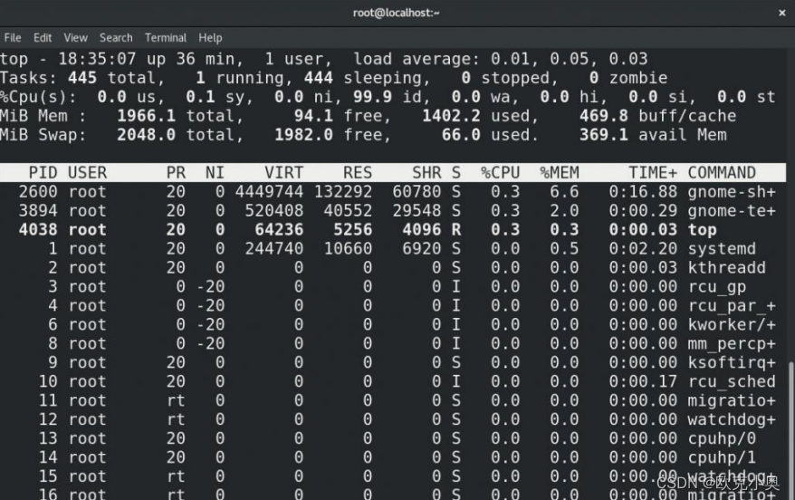Select the kworker/+ process command
Screen dimensions: 795x500
pyautogui.click(x=732, y=324)
